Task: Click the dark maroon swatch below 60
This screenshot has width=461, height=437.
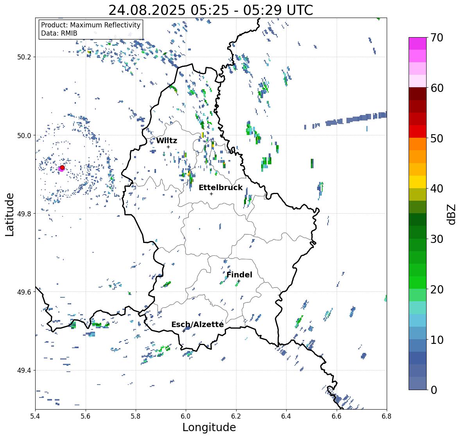Action: [x=418, y=94]
